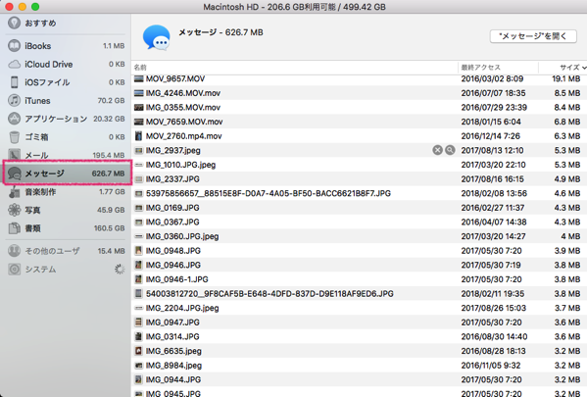Viewport: 587px width, 397px height.
Task: Toggle sort arrow on サイズ column
Action: [x=584, y=68]
